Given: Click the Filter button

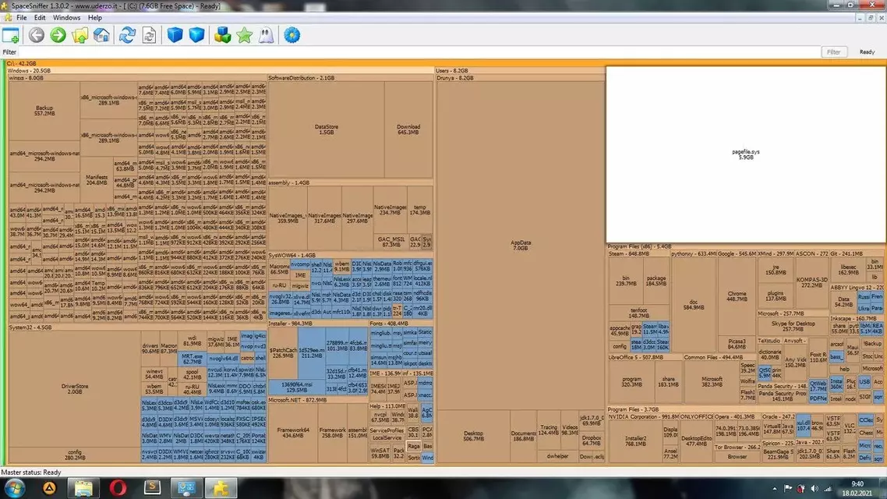Looking at the screenshot, I should (833, 52).
